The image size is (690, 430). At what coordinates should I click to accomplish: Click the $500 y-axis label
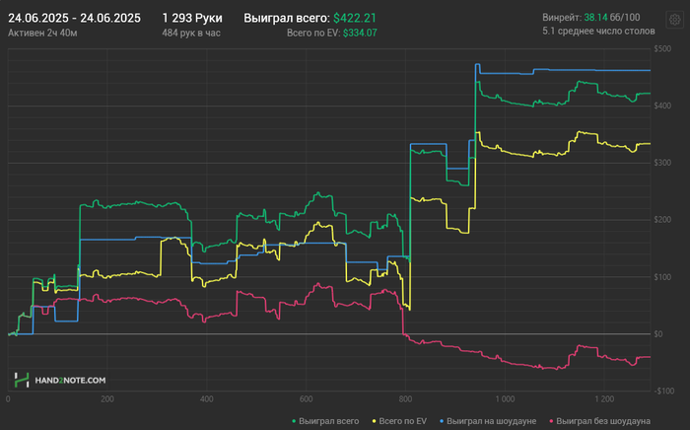pos(663,49)
